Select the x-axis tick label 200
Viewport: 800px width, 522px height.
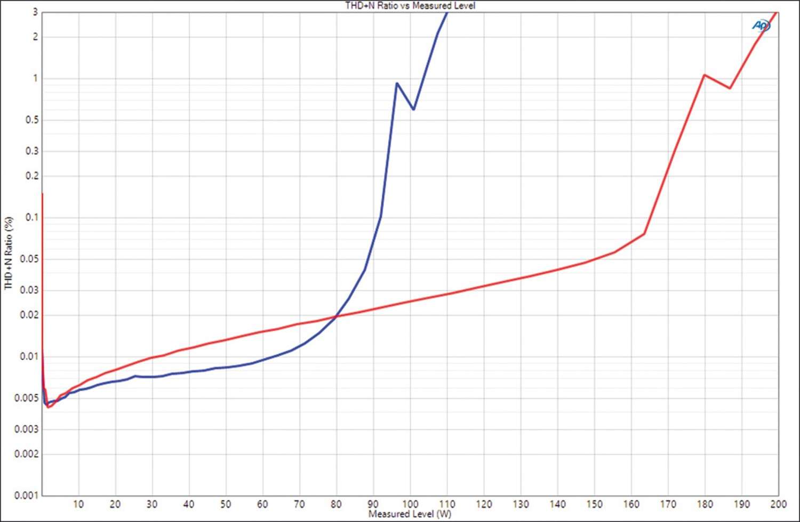[x=779, y=504]
